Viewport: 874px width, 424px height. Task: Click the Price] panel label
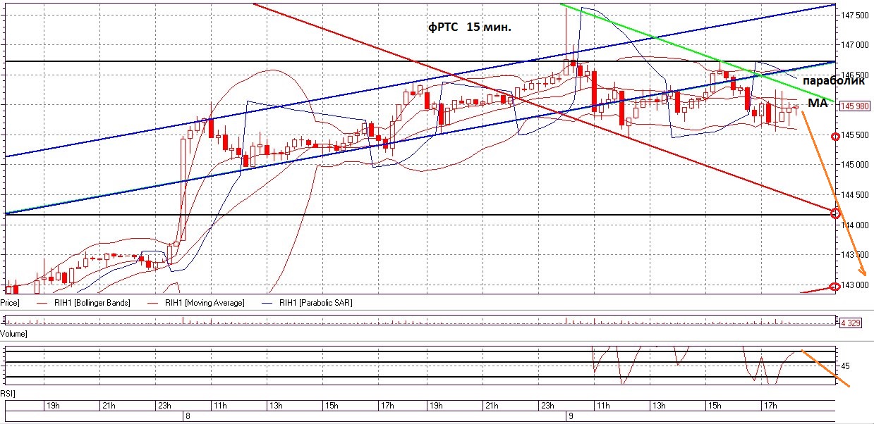click(9, 302)
